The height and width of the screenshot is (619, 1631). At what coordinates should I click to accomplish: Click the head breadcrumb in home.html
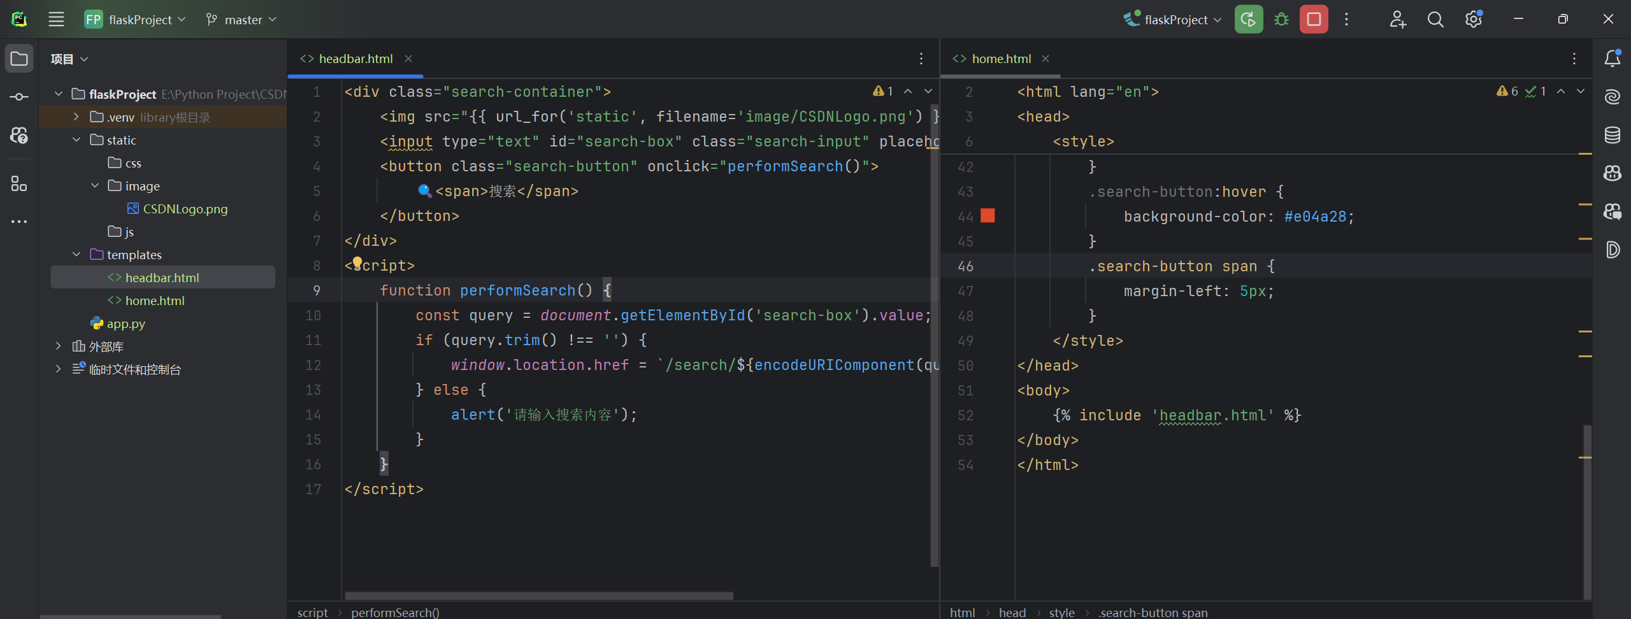pos(1012,612)
